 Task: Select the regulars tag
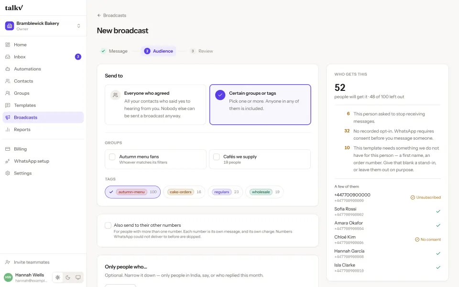tap(225, 192)
